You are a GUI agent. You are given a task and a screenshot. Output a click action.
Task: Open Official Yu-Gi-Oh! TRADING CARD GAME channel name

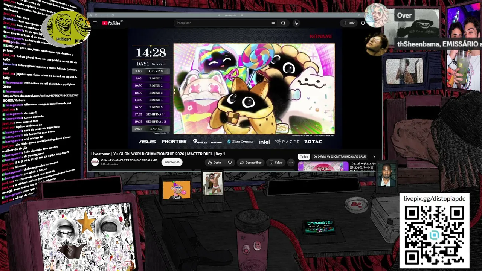pos(129,160)
